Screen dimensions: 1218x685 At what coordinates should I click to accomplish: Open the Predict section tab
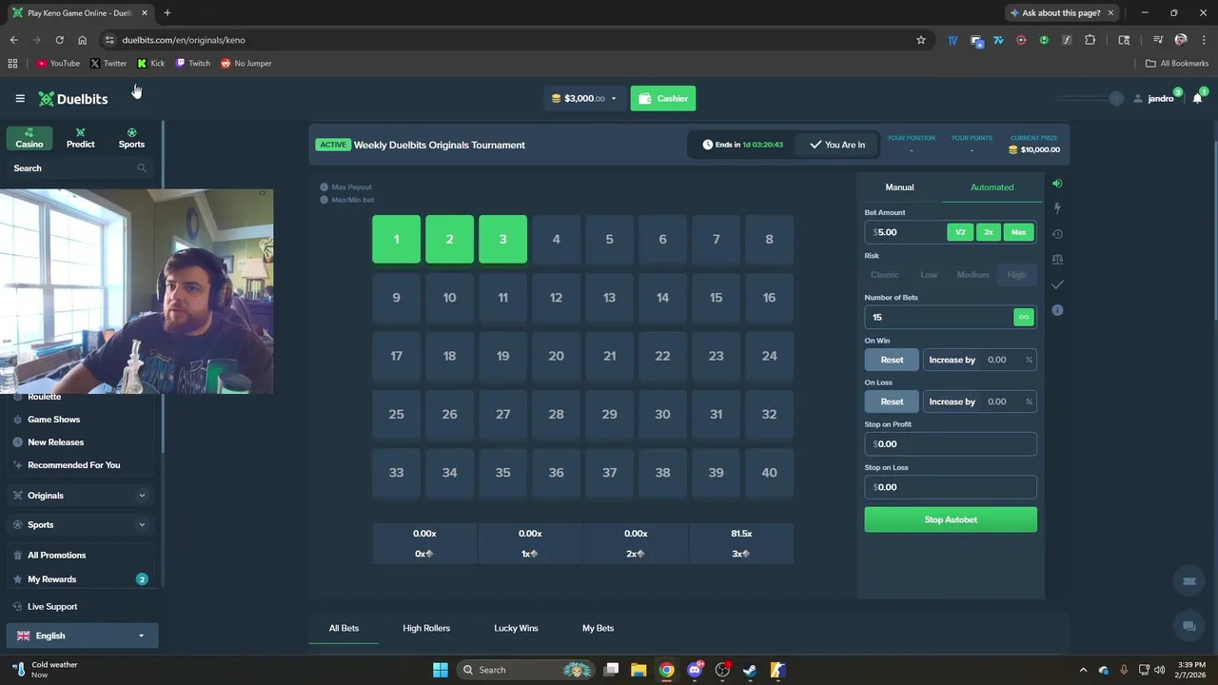click(80, 139)
